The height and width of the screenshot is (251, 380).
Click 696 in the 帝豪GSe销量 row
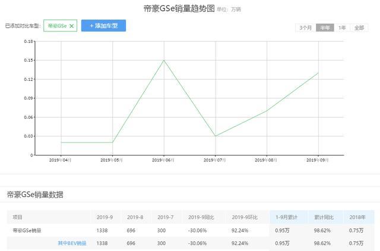pos(131,230)
